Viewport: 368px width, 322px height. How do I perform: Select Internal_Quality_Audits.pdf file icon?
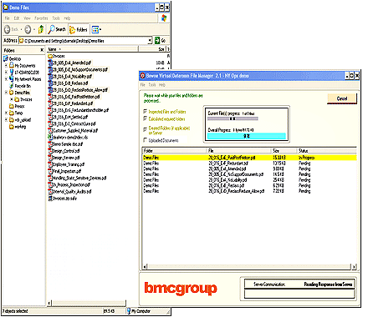(50, 191)
